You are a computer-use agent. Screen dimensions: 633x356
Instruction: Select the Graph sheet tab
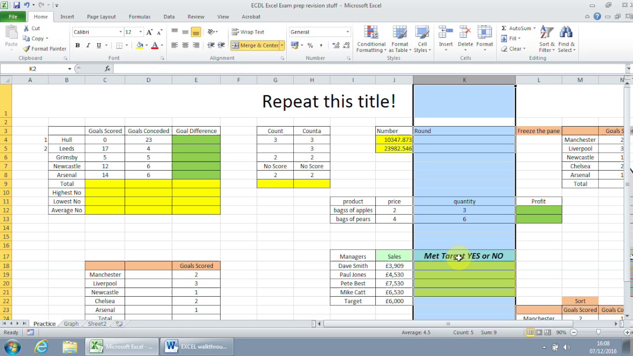click(x=71, y=324)
